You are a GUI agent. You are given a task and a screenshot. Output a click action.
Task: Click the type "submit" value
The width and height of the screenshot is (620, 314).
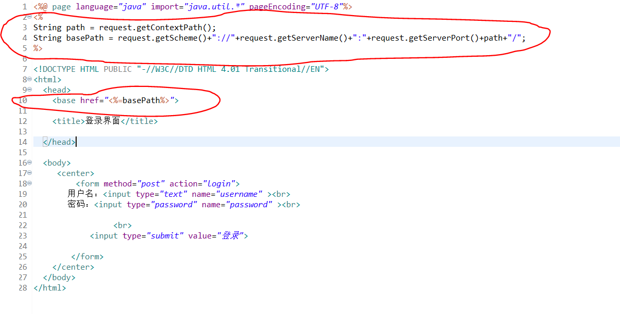(x=165, y=236)
